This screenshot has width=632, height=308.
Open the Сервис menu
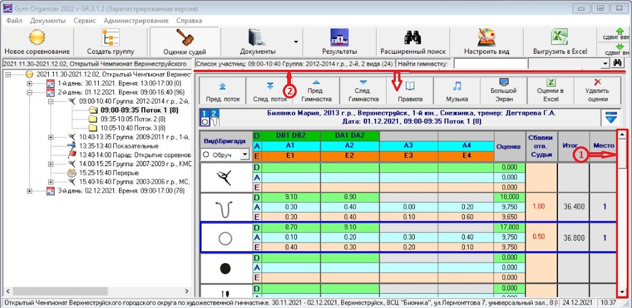[x=84, y=21]
